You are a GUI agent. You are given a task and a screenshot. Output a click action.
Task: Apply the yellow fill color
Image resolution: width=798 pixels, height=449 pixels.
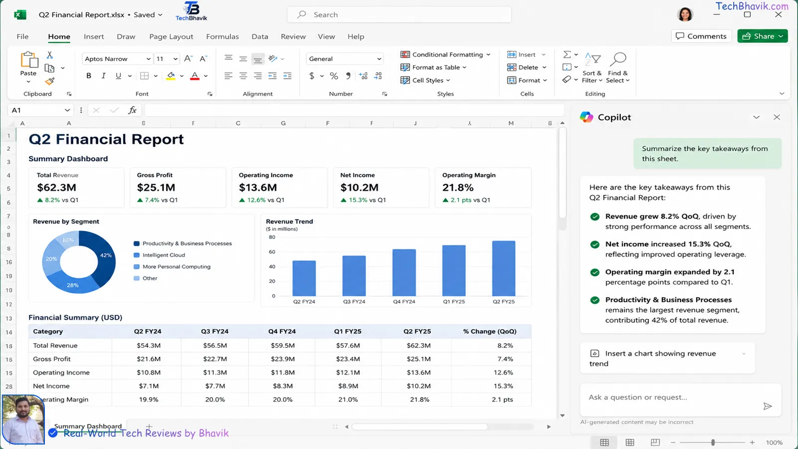(x=171, y=76)
